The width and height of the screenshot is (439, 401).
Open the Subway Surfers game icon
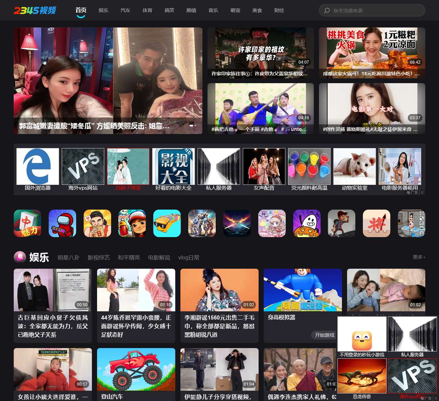pyautogui.click(x=132, y=223)
